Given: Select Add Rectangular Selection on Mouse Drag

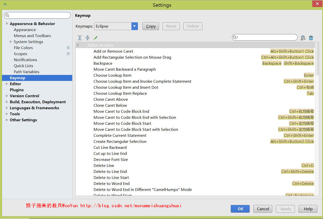Looking at the screenshot, I should 195,57.
